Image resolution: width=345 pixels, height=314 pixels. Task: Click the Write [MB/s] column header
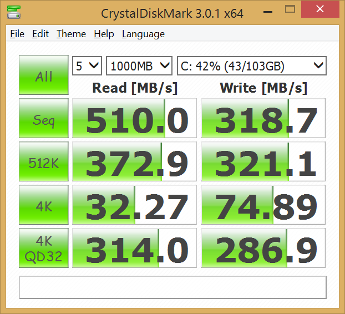(x=263, y=88)
